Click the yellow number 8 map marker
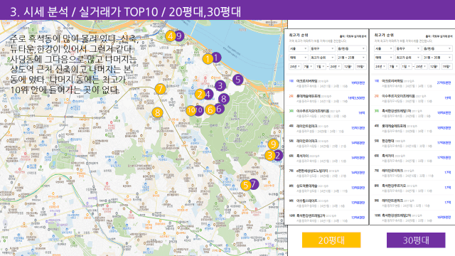The height and width of the screenshot is (256, 455). [157, 112]
